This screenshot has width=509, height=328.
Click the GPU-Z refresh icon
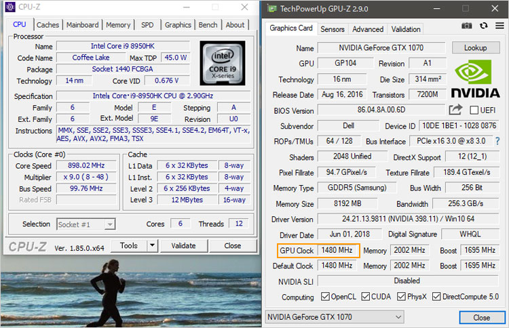[483, 26]
